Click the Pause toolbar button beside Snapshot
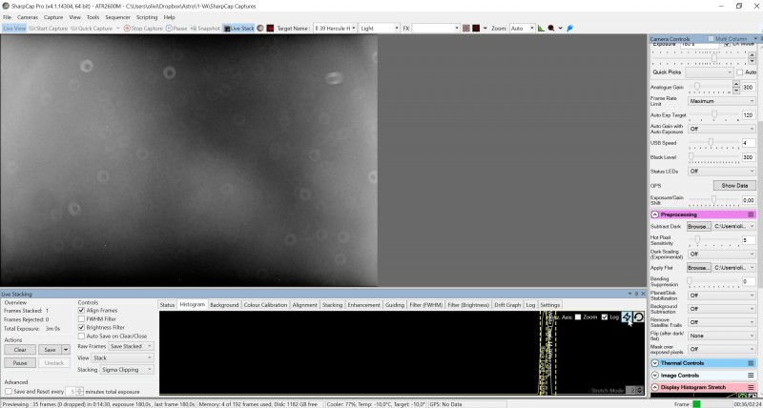 pos(176,29)
